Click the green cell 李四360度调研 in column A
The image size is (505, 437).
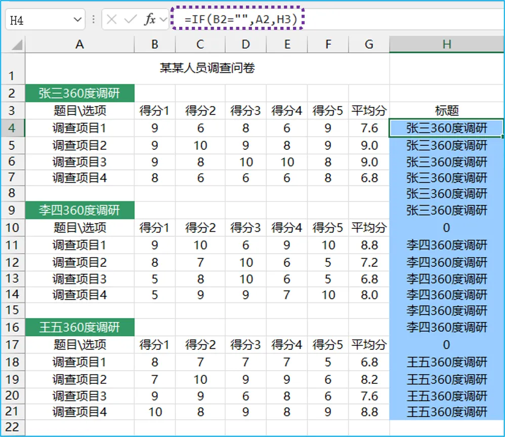tap(79, 210)
